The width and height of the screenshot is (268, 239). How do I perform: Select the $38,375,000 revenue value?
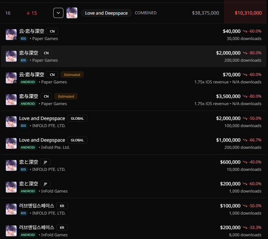205,13
